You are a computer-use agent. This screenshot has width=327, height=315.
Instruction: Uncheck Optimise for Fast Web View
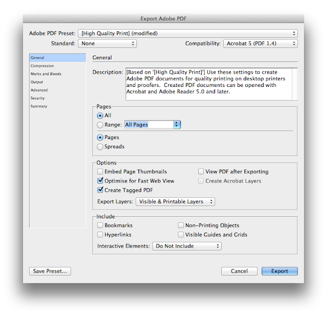click(100, 181)
